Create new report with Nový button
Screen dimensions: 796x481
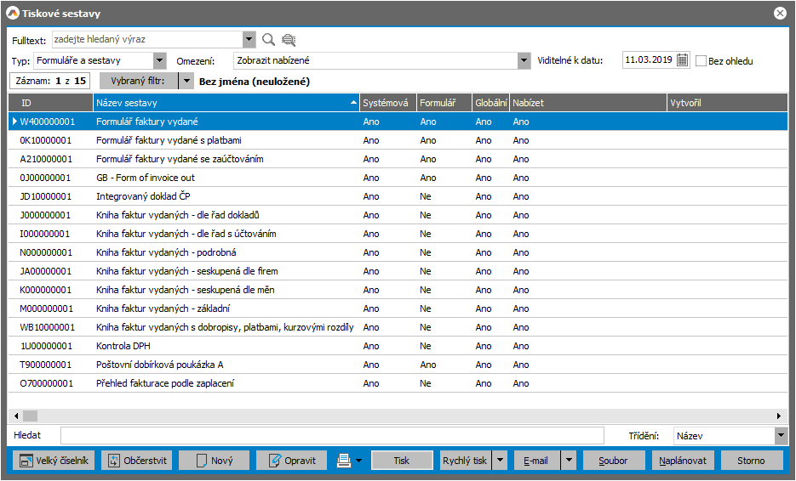pos(214,461)
